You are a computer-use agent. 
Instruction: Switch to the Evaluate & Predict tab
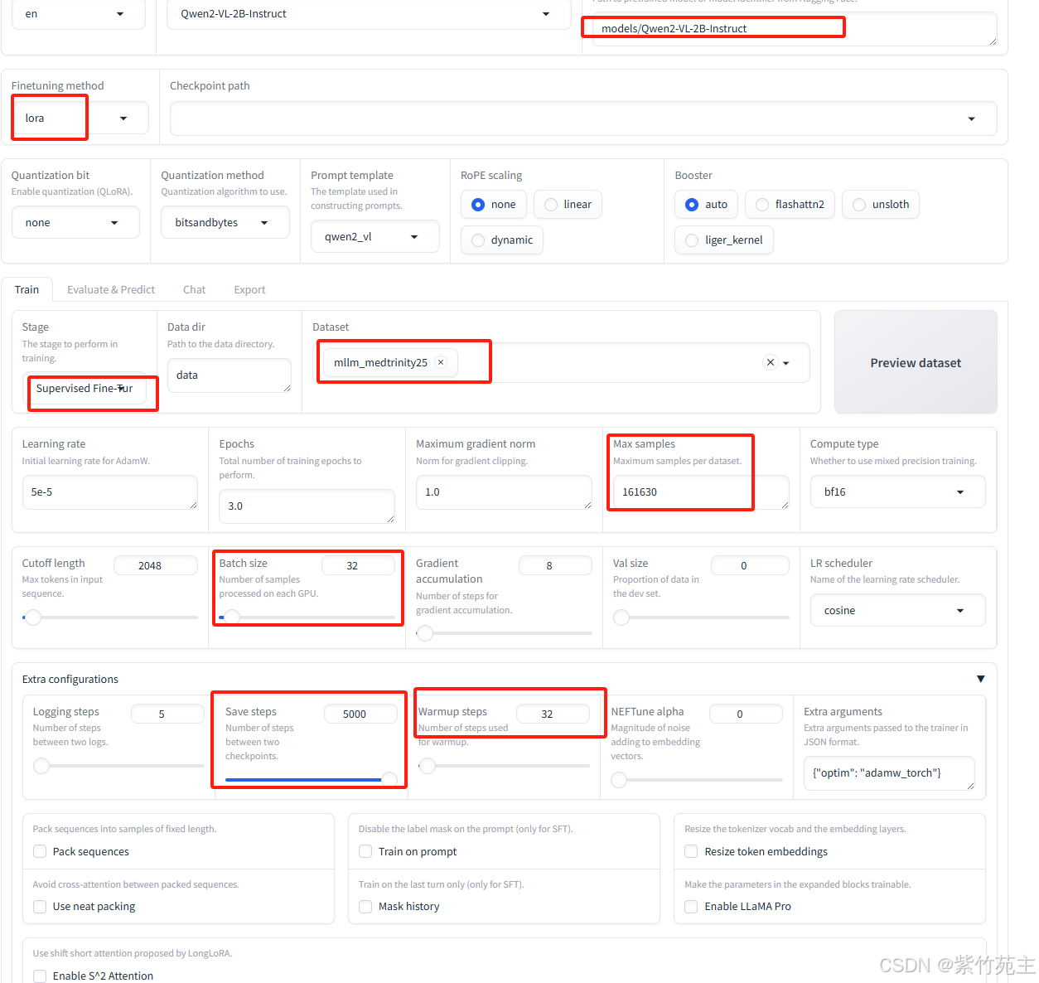111,289
